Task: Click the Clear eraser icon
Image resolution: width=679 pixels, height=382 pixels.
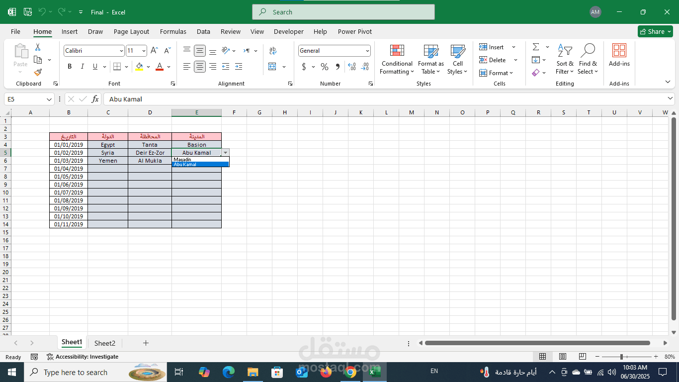Action: (x=536, y=73)
